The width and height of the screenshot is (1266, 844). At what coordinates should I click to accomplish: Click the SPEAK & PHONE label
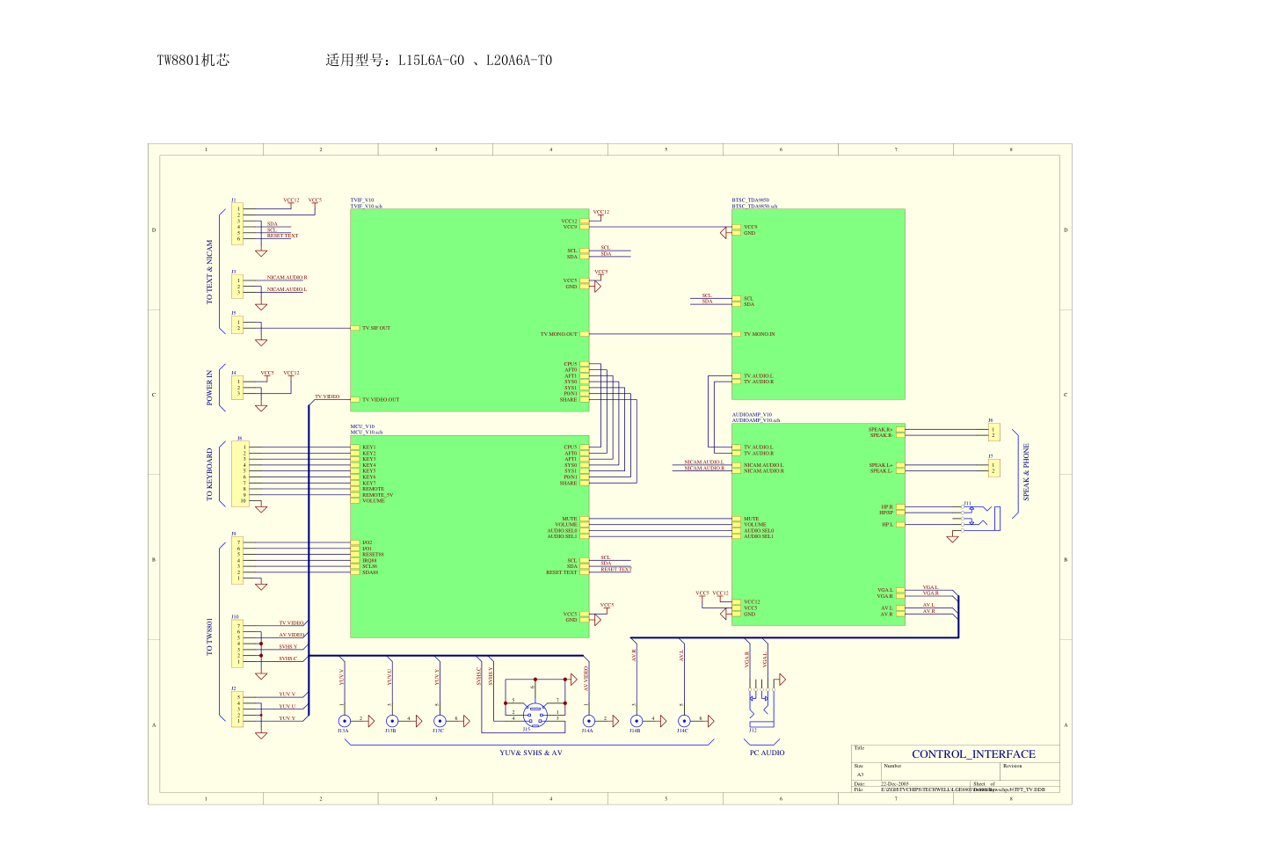coord(1026,473)
